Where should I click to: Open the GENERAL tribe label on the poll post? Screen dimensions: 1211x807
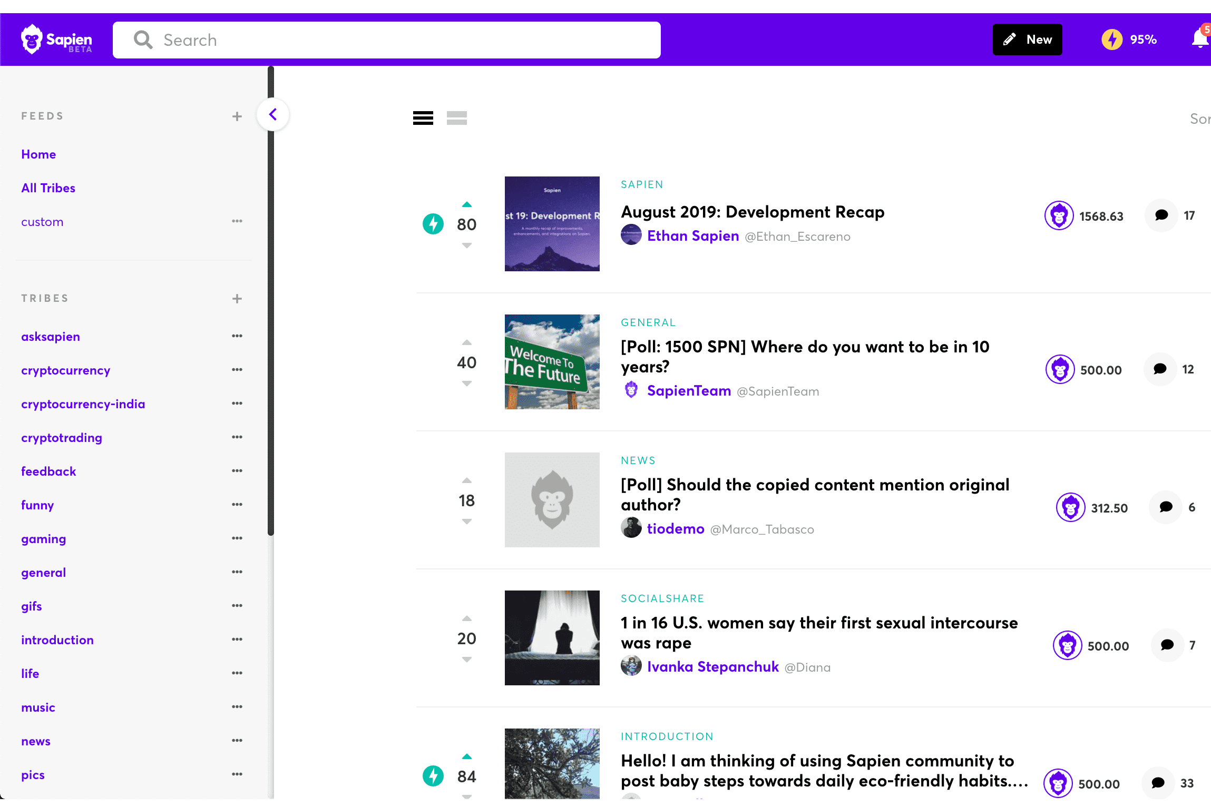[x=648, y=322]
